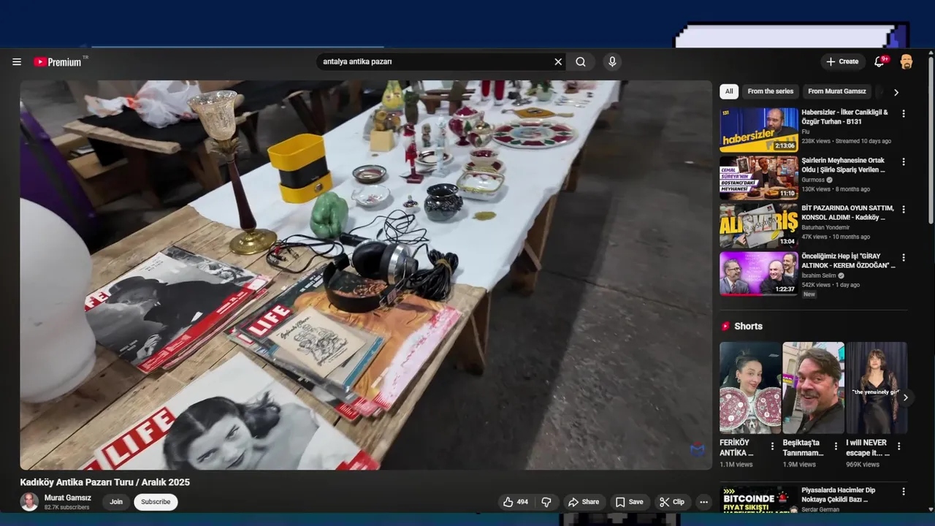Viewport: 935px width, 526px height.
Task: Open options for Bit Pazarında video
Action: click(904, 210)
